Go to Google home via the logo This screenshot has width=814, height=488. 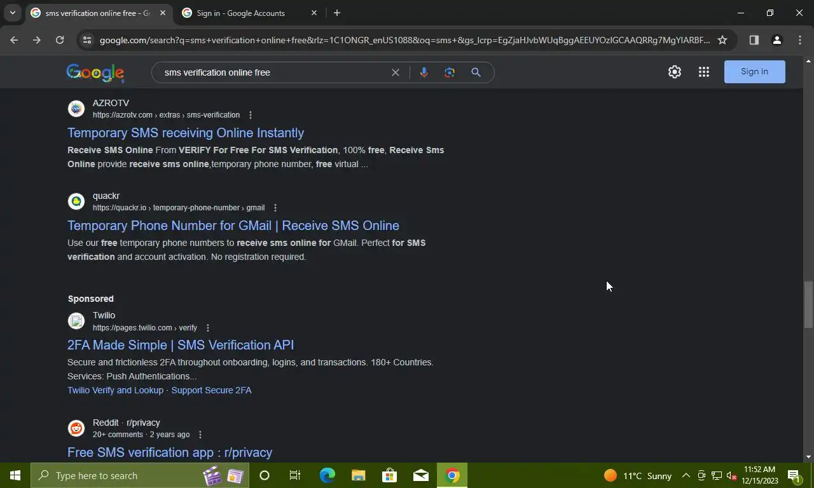tap(95, 72)
